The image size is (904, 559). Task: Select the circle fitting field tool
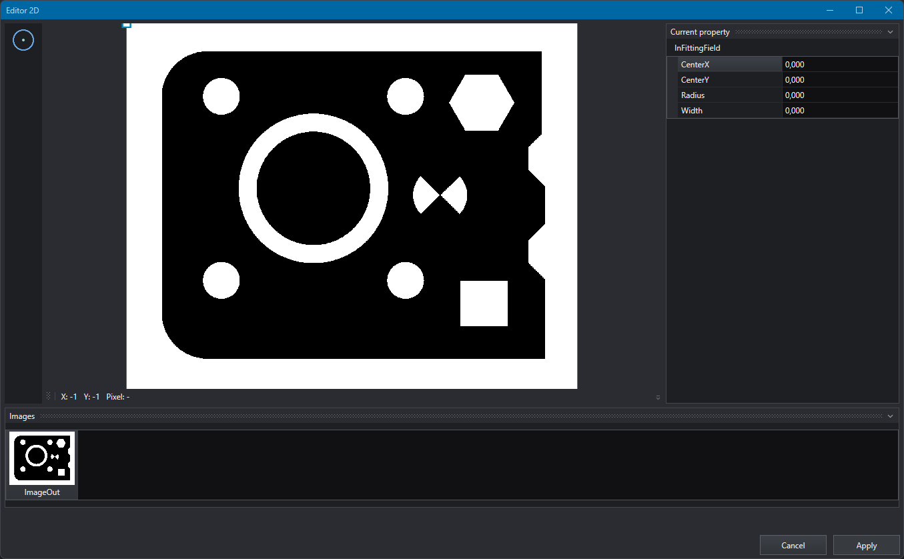pyautogui.click(x=23, y=40)
